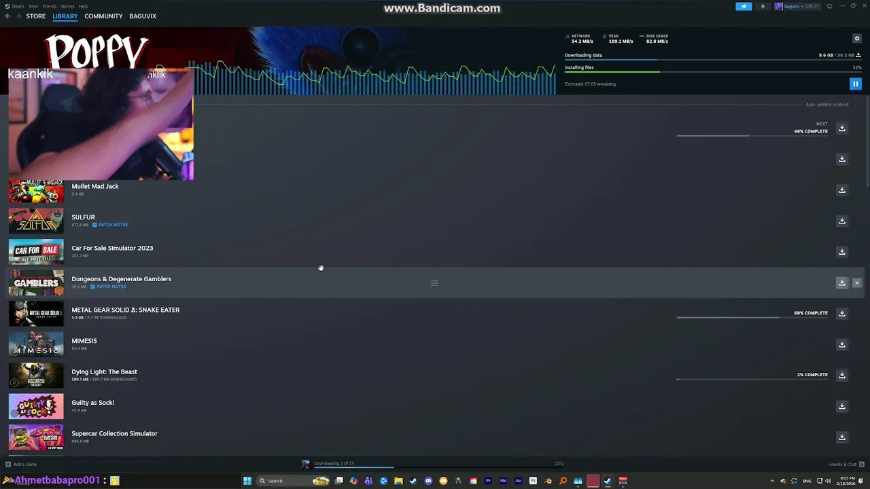Open Friends & Chat
This screenshot has width=870, height=489.
click(846, 465)
